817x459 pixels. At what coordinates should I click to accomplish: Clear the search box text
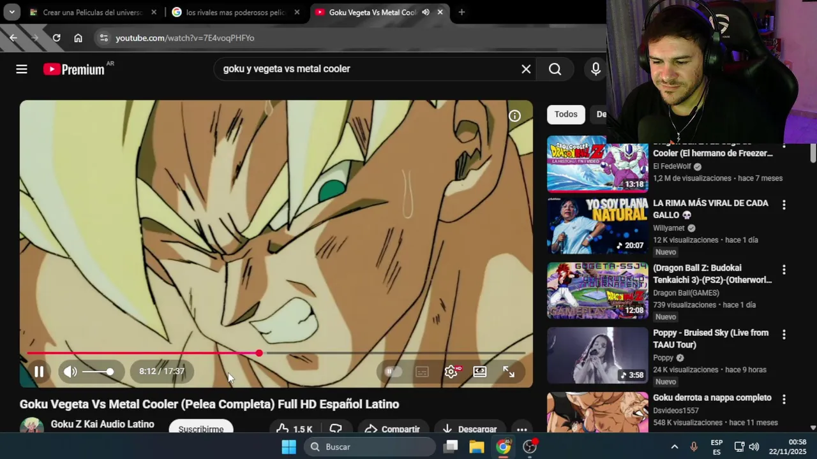coord(526,69)
